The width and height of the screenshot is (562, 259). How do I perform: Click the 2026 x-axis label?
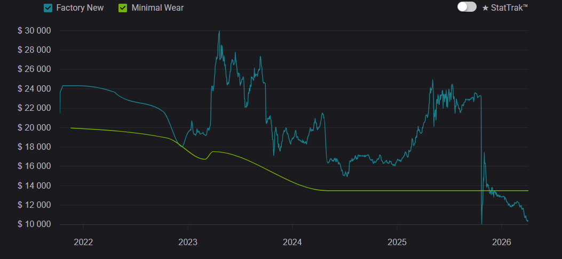(502, 242)
